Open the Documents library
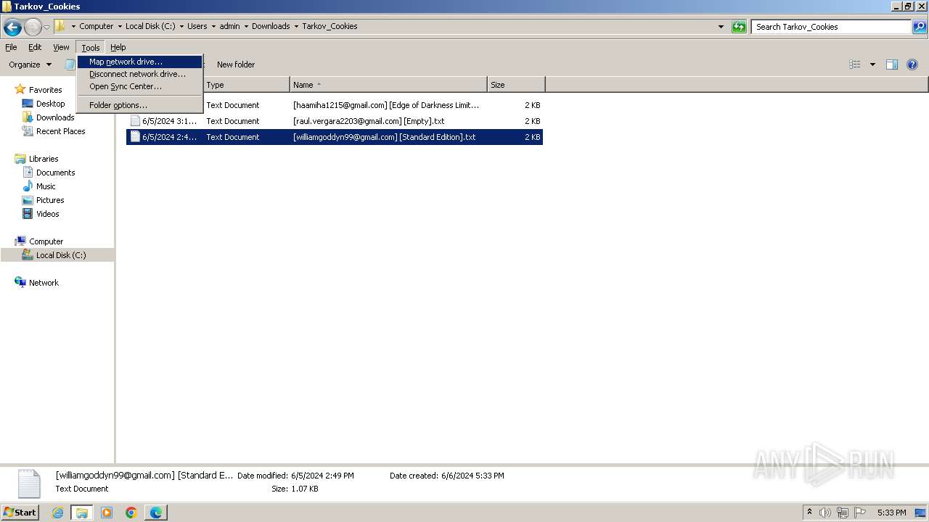Image resolution: width=929 pixels, height=522 pixels. [x=55, y=173]
